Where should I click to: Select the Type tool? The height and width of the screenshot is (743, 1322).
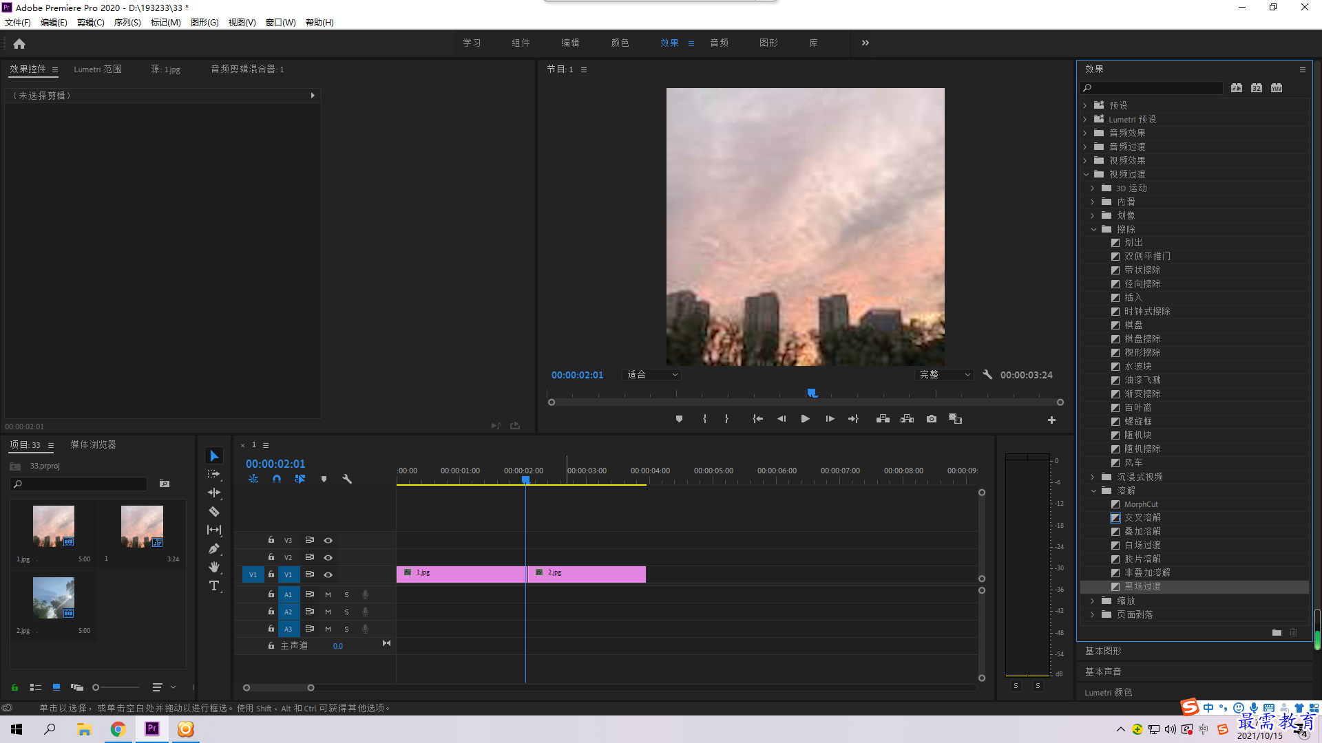click(x=214, y=585)
